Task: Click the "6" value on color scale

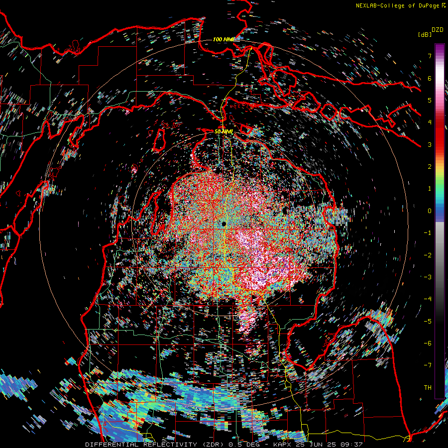Action: click(x=430, y=78)
